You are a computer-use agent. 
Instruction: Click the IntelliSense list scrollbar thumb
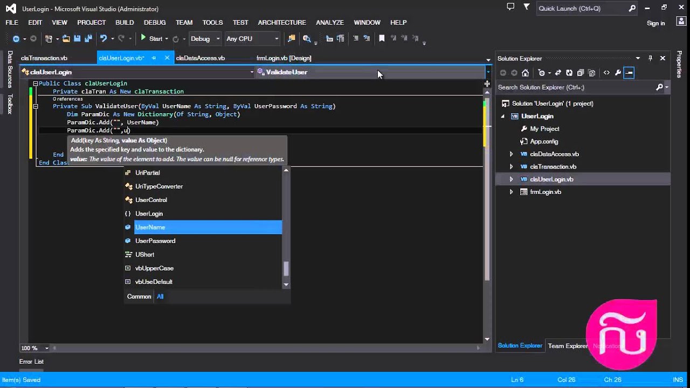click(286, 268)
